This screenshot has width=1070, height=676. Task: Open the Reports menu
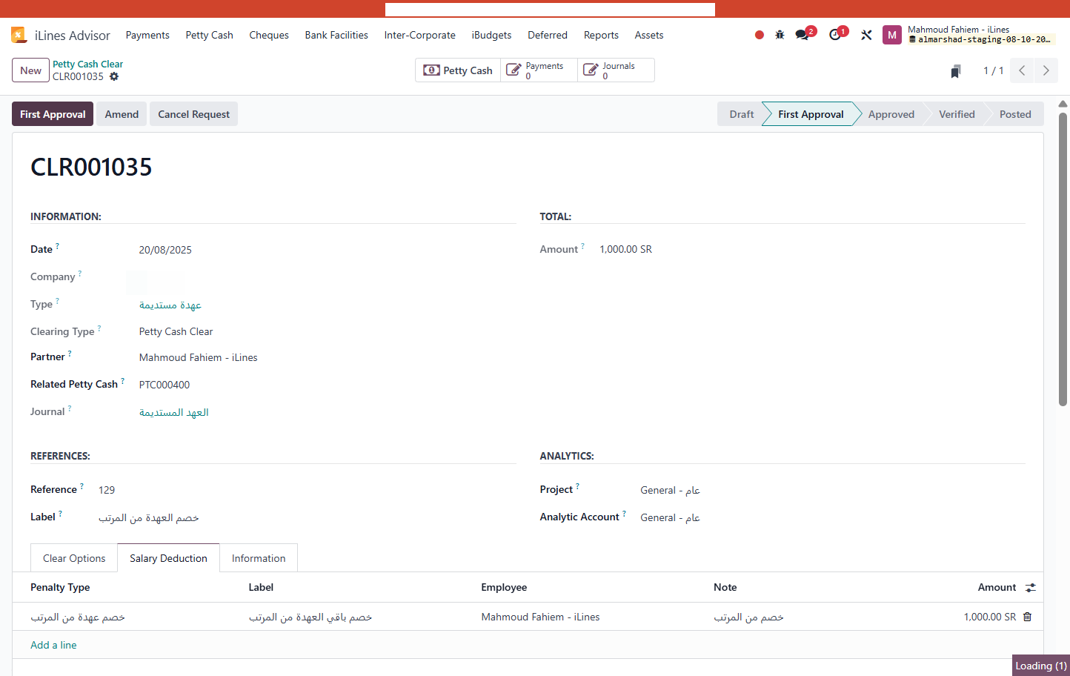pyautogui.click(x=601, y=35)
